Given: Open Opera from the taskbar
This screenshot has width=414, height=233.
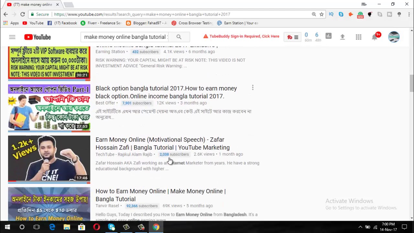Looking at the screenshot, I should pyautogui.click(x=96, y=227).
